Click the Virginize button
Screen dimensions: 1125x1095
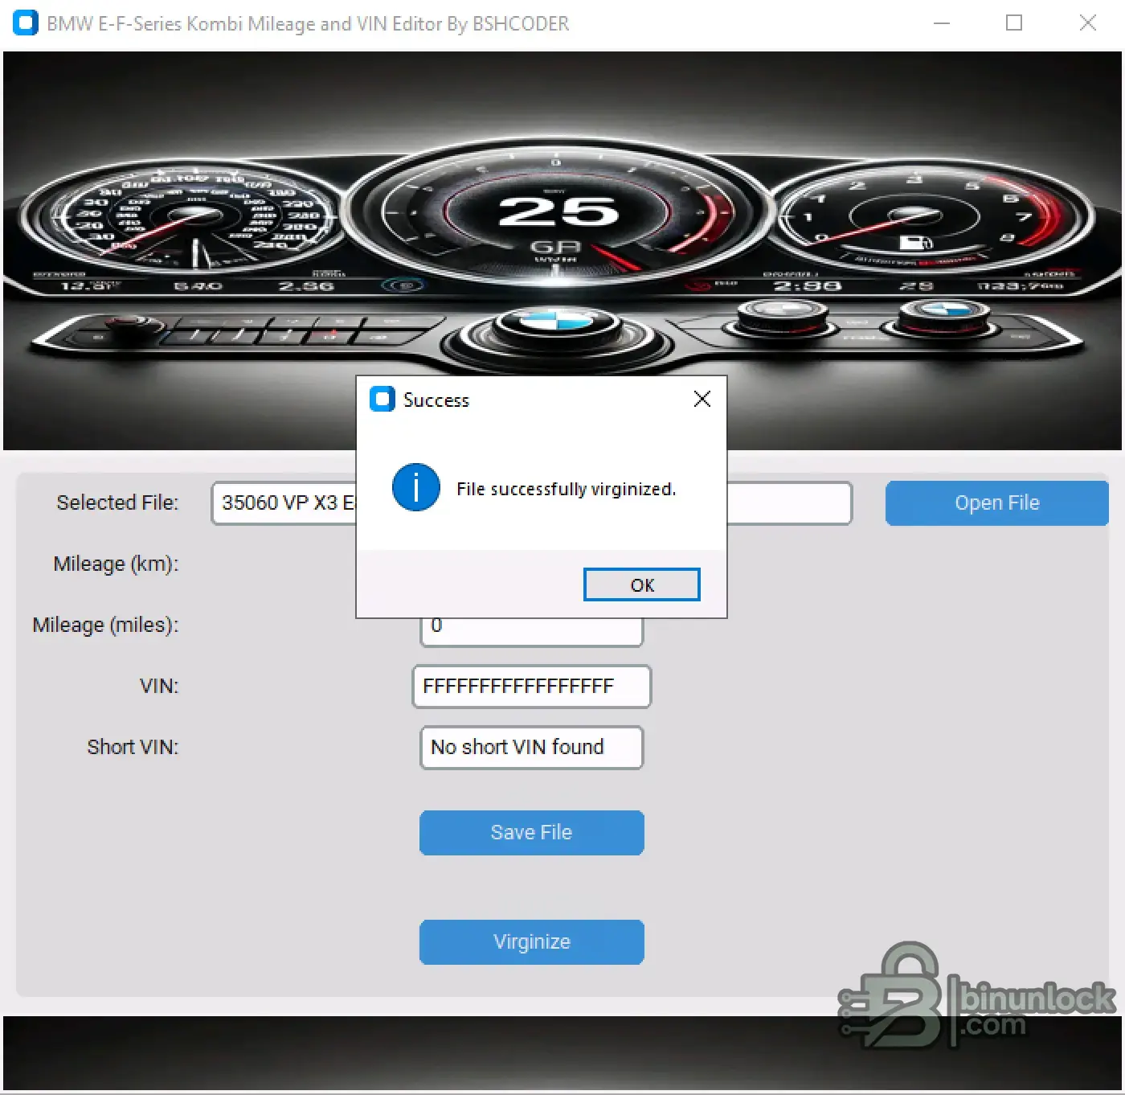(531, 941)
